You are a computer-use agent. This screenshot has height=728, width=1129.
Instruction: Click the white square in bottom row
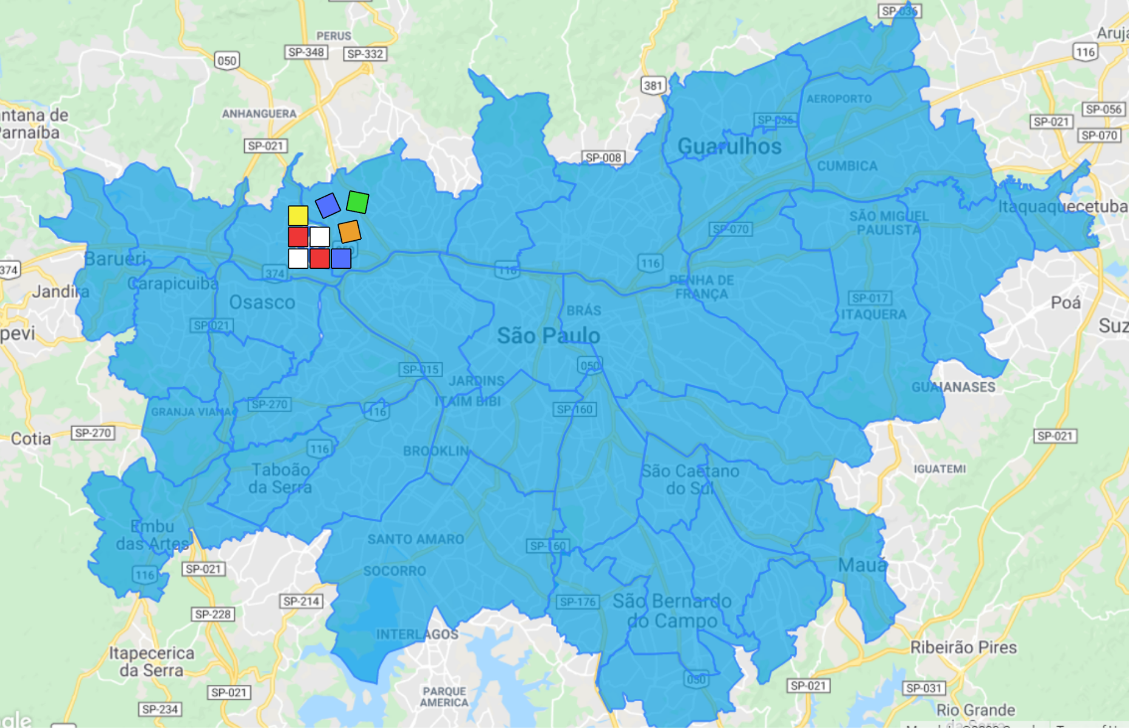(x=298, y=258)
